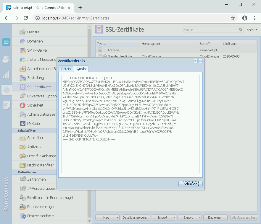Open the Zustellung icon
The height and width of the screenshot is (224, 261).
[x=22, y=78]
